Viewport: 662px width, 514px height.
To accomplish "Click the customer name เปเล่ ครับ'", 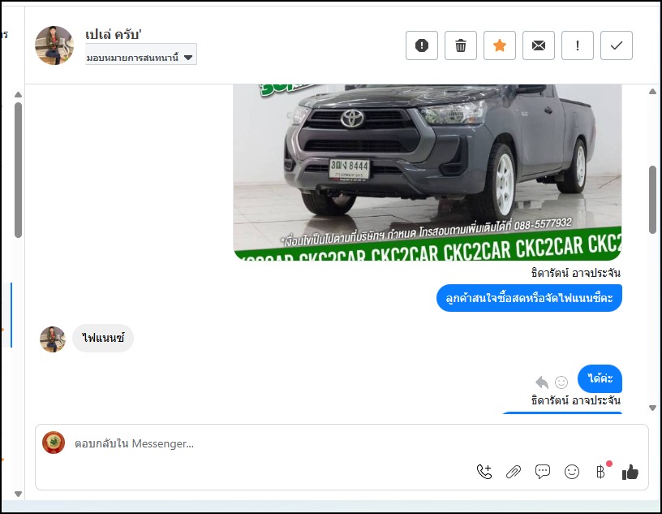I will (x=113, y=34).
